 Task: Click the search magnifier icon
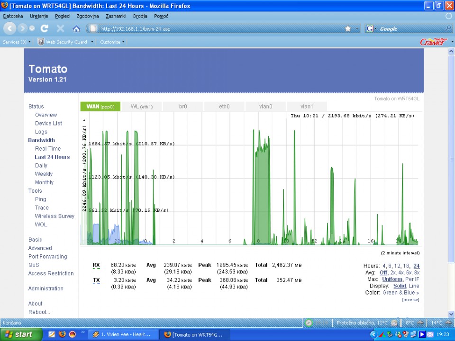coord(448,28)
